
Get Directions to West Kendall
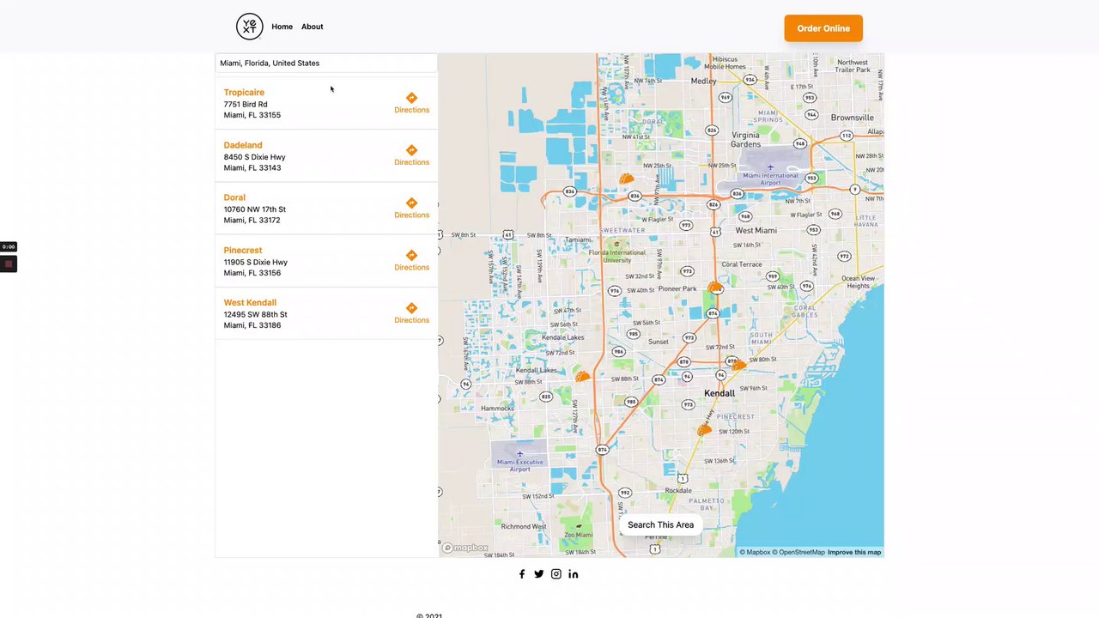point(411,320)
